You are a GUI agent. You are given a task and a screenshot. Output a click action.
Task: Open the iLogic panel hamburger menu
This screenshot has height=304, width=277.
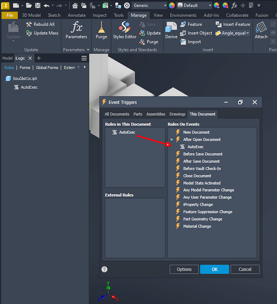(84, 58)
